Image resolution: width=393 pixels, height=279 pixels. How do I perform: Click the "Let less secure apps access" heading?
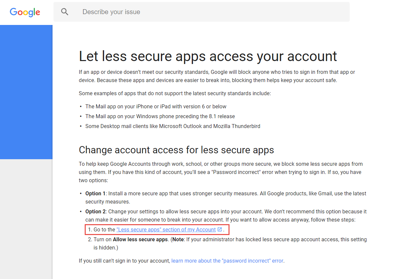[208, 56]
